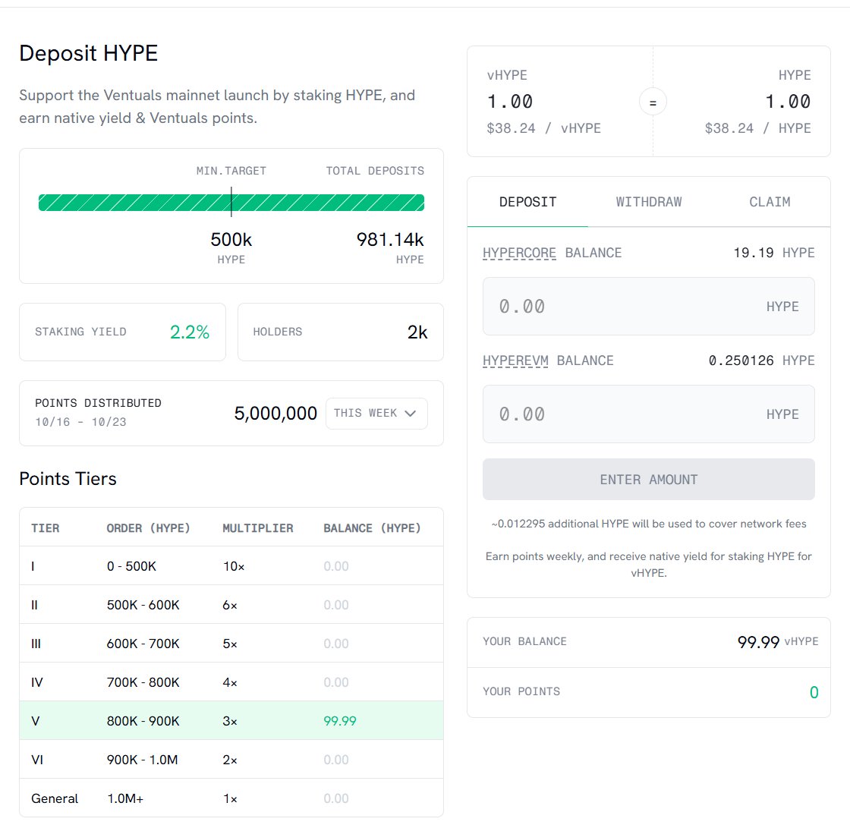This screenshot has height=828, width=850.
Task: Click the equals icon between vHYPE and HYPE
Action: (652, 102)
